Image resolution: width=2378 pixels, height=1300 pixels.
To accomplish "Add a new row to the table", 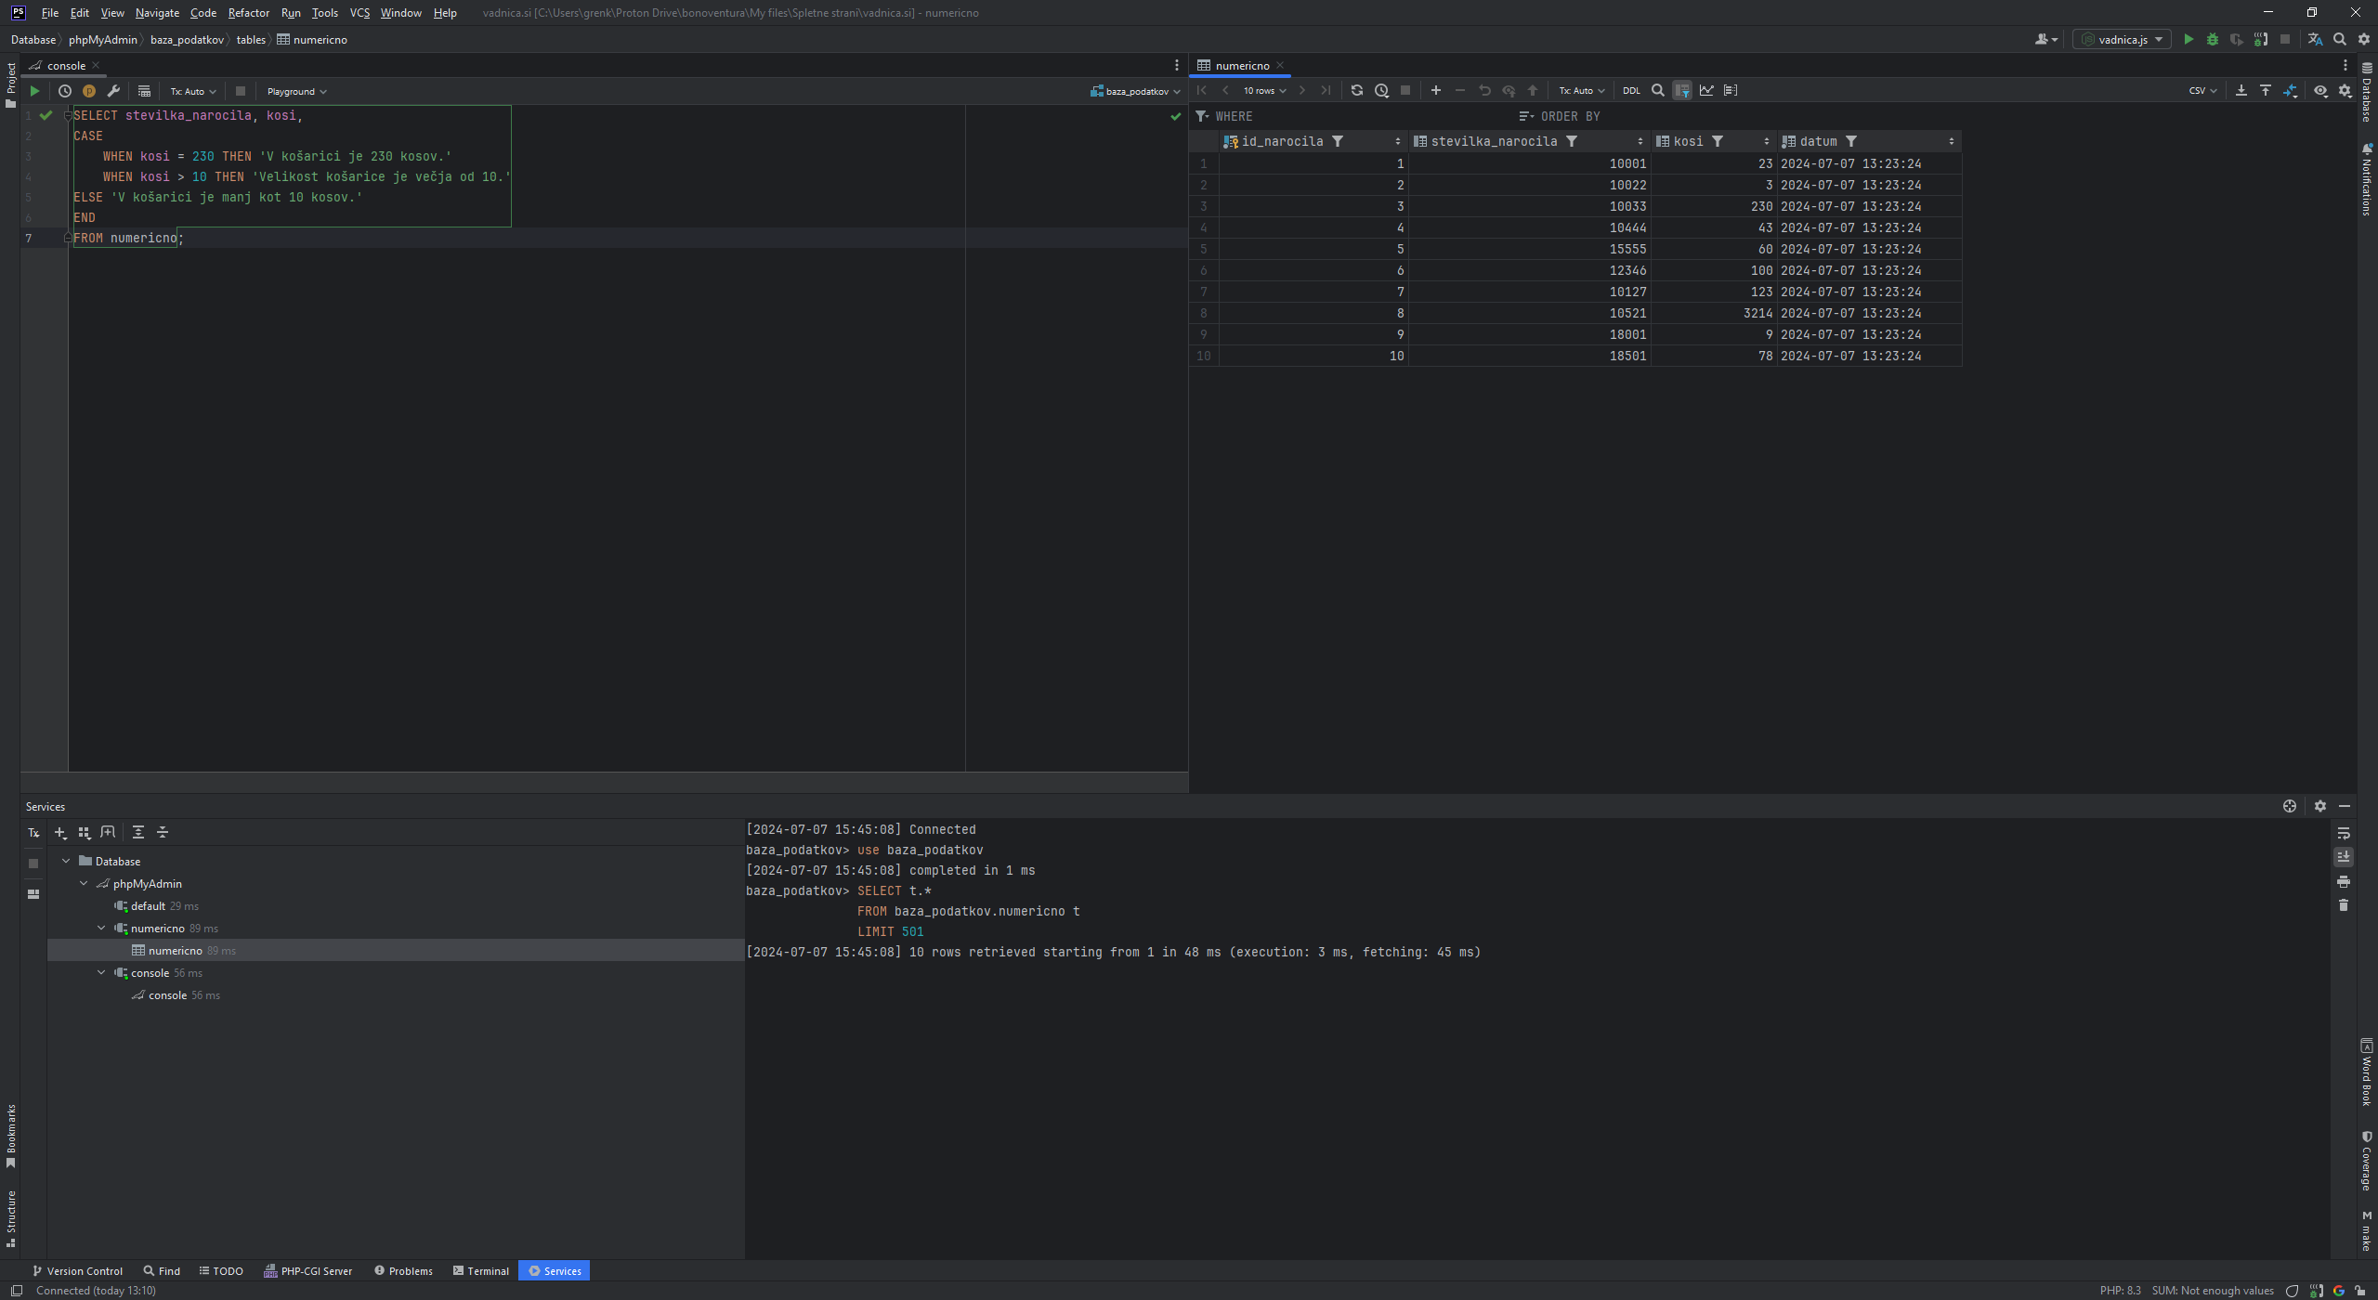I will click(1435, 90).
